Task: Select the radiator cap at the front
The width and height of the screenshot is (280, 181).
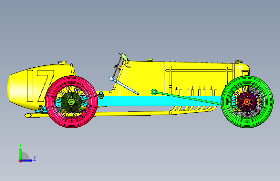Action: [238, 62]
